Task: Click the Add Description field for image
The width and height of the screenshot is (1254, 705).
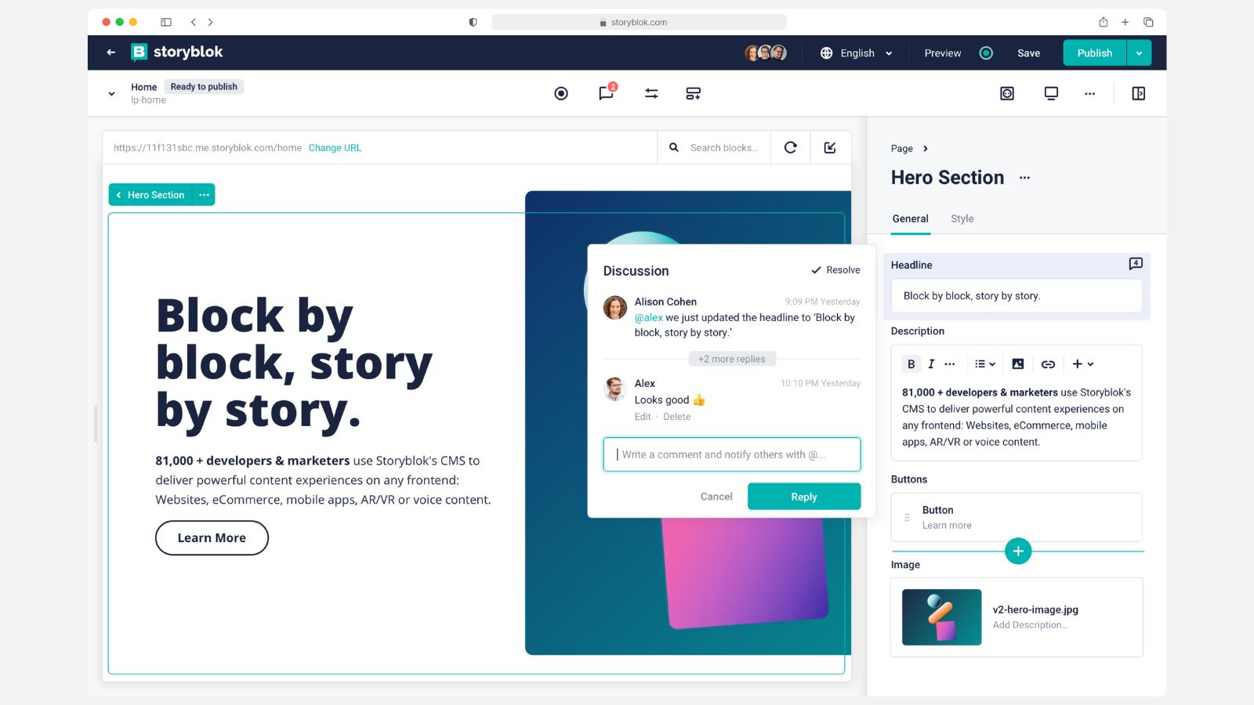Action: [x=1030, y=625]
